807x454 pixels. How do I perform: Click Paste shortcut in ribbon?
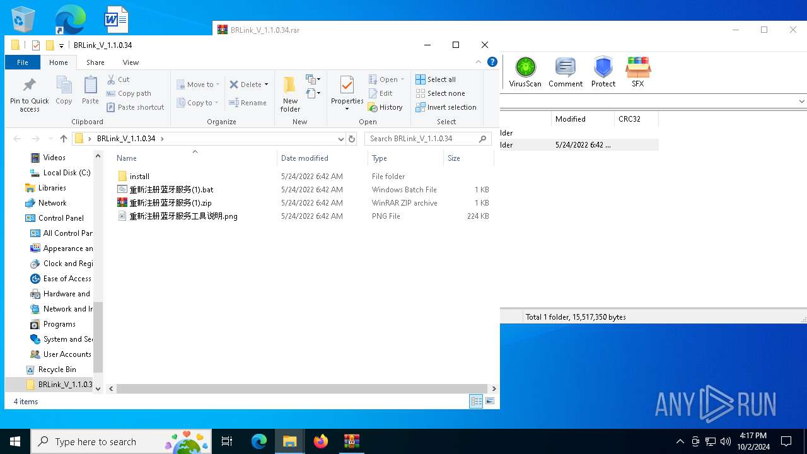[x=135, y=107]
